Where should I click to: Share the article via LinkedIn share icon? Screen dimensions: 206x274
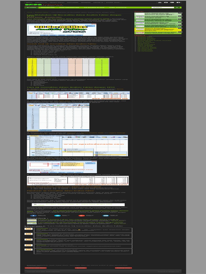(106, 216)
